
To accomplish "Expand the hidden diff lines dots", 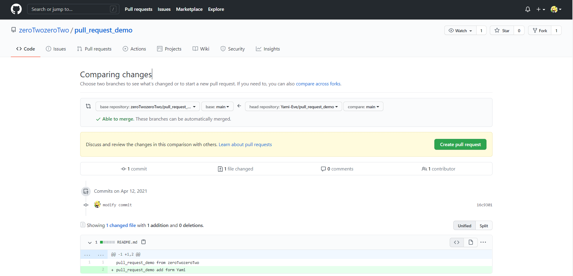I will [x=94, y=254].
